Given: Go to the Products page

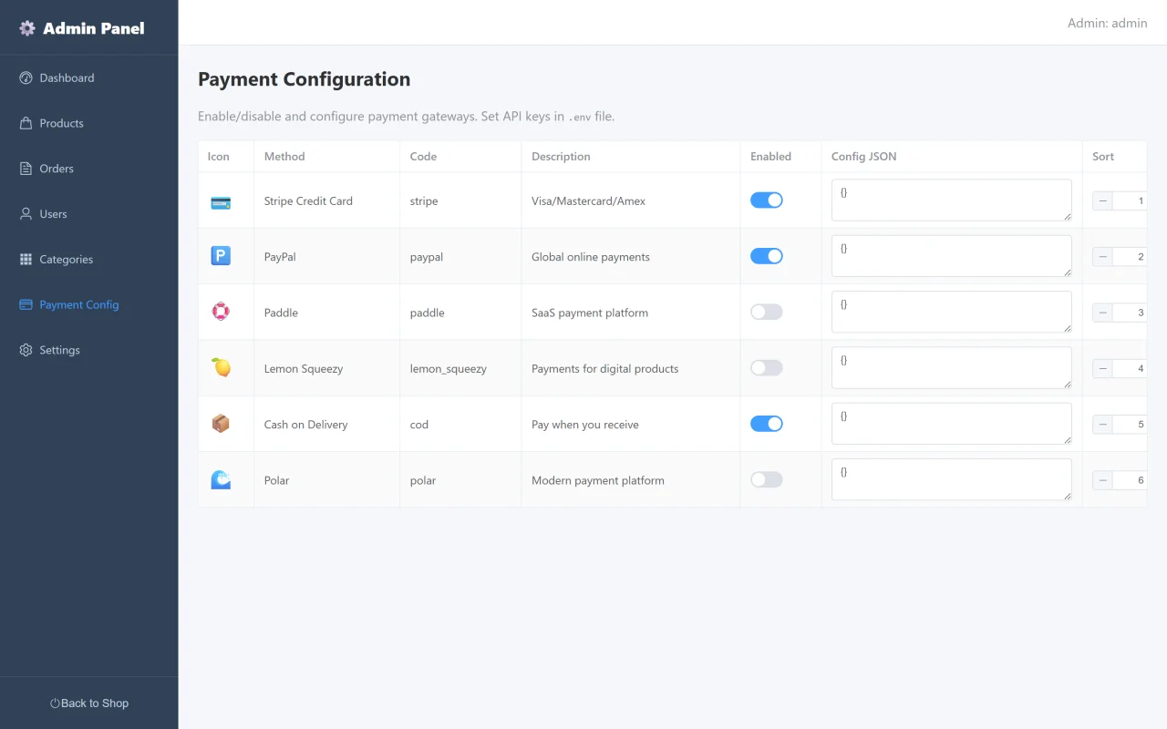Looking at the screenshot, I should click(89, 123).
